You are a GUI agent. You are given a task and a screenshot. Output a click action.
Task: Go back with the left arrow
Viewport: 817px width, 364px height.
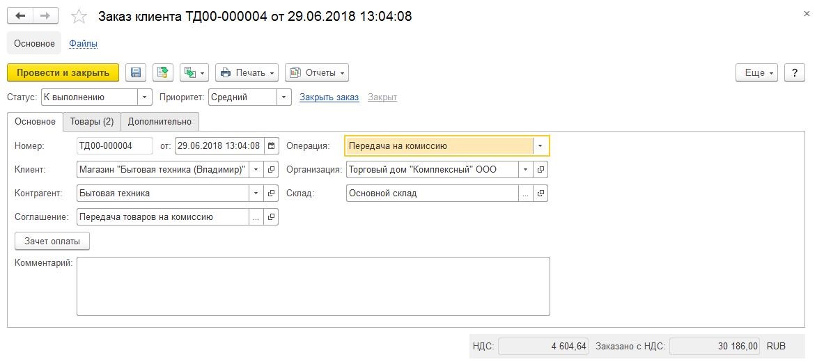click(20, 16)
